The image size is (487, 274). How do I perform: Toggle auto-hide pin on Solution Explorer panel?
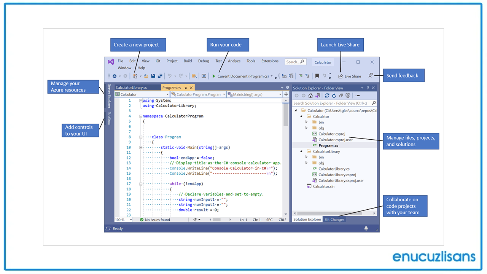point(368,88)
